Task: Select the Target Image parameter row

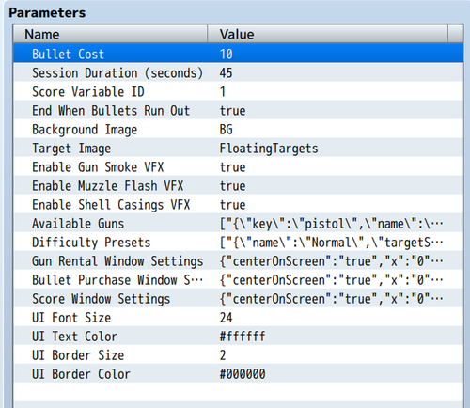Action: tap(238, 148)
